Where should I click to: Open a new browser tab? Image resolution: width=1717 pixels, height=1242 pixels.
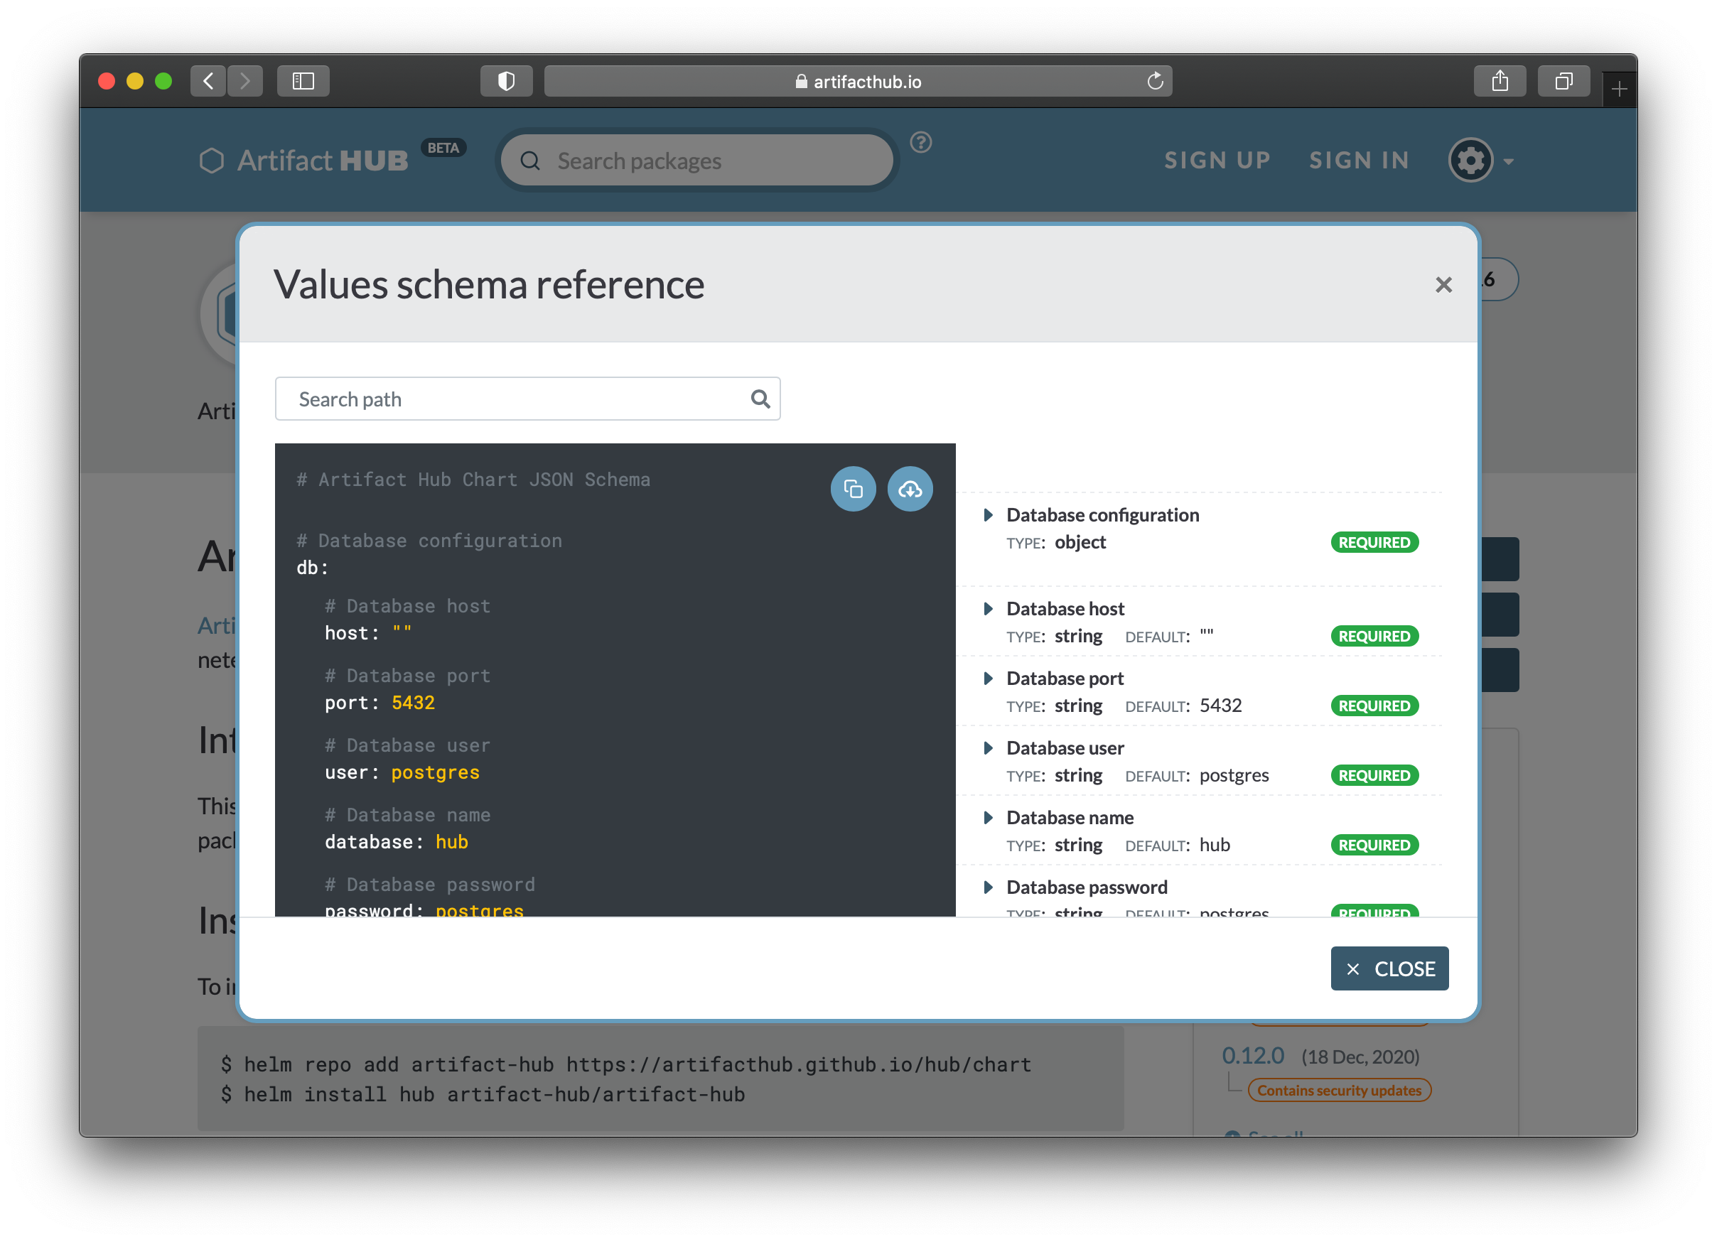pyautogui.click(x=1620, y=89)
